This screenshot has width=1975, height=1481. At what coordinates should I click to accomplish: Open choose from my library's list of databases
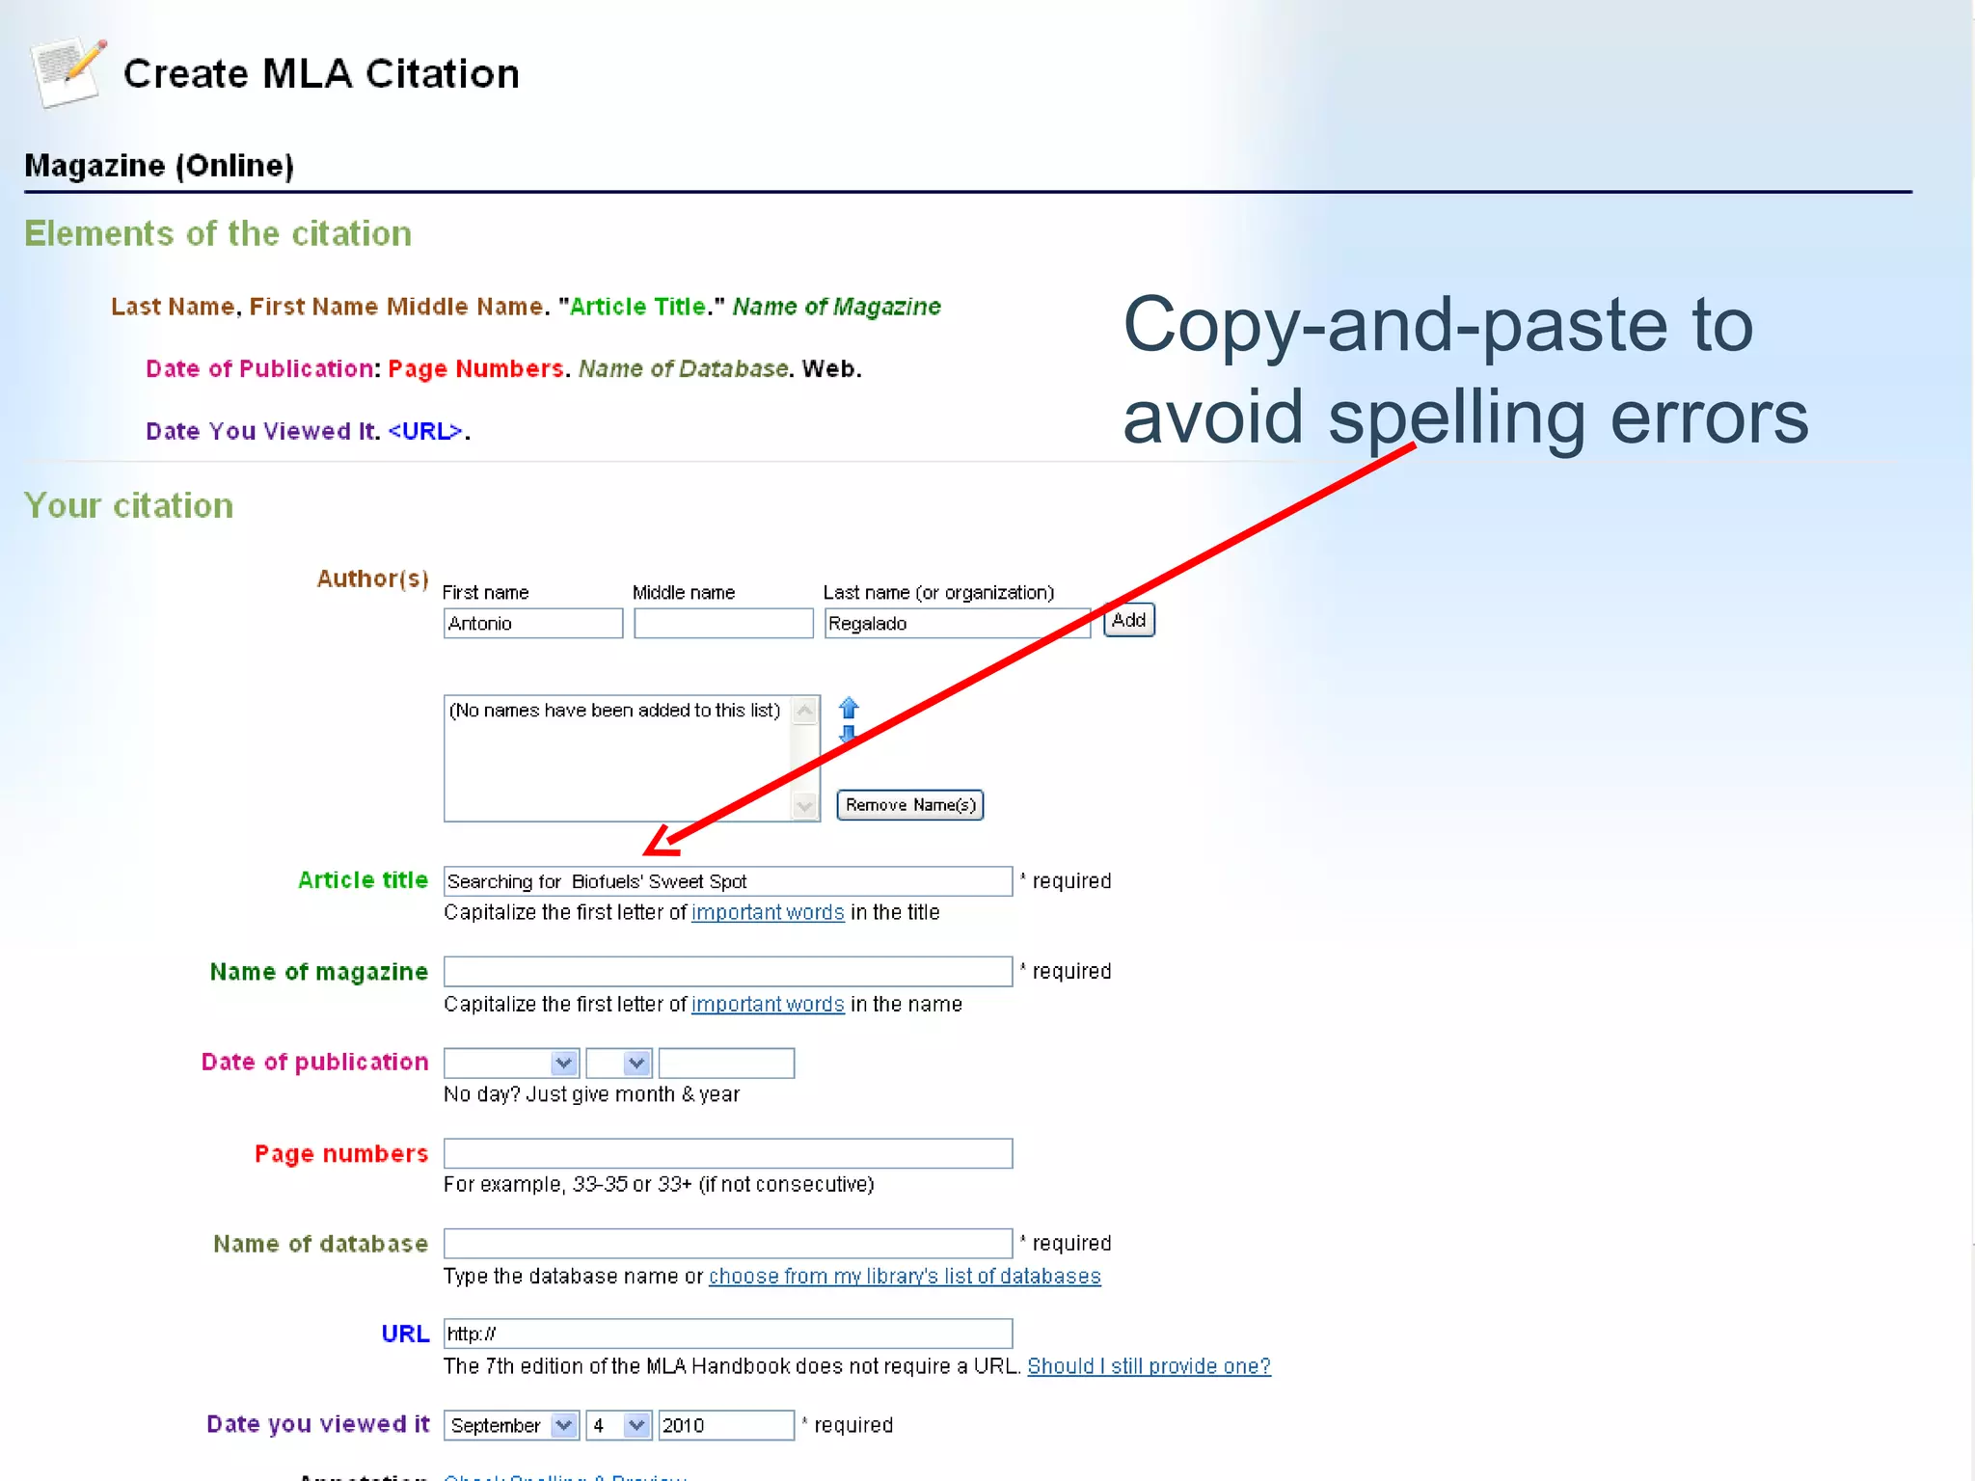point(905,1276)
